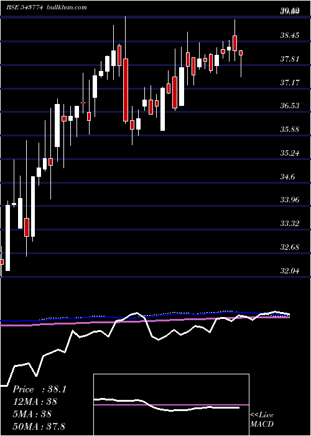
Task: Click the 36.53 price axis label
Action: 290,106
